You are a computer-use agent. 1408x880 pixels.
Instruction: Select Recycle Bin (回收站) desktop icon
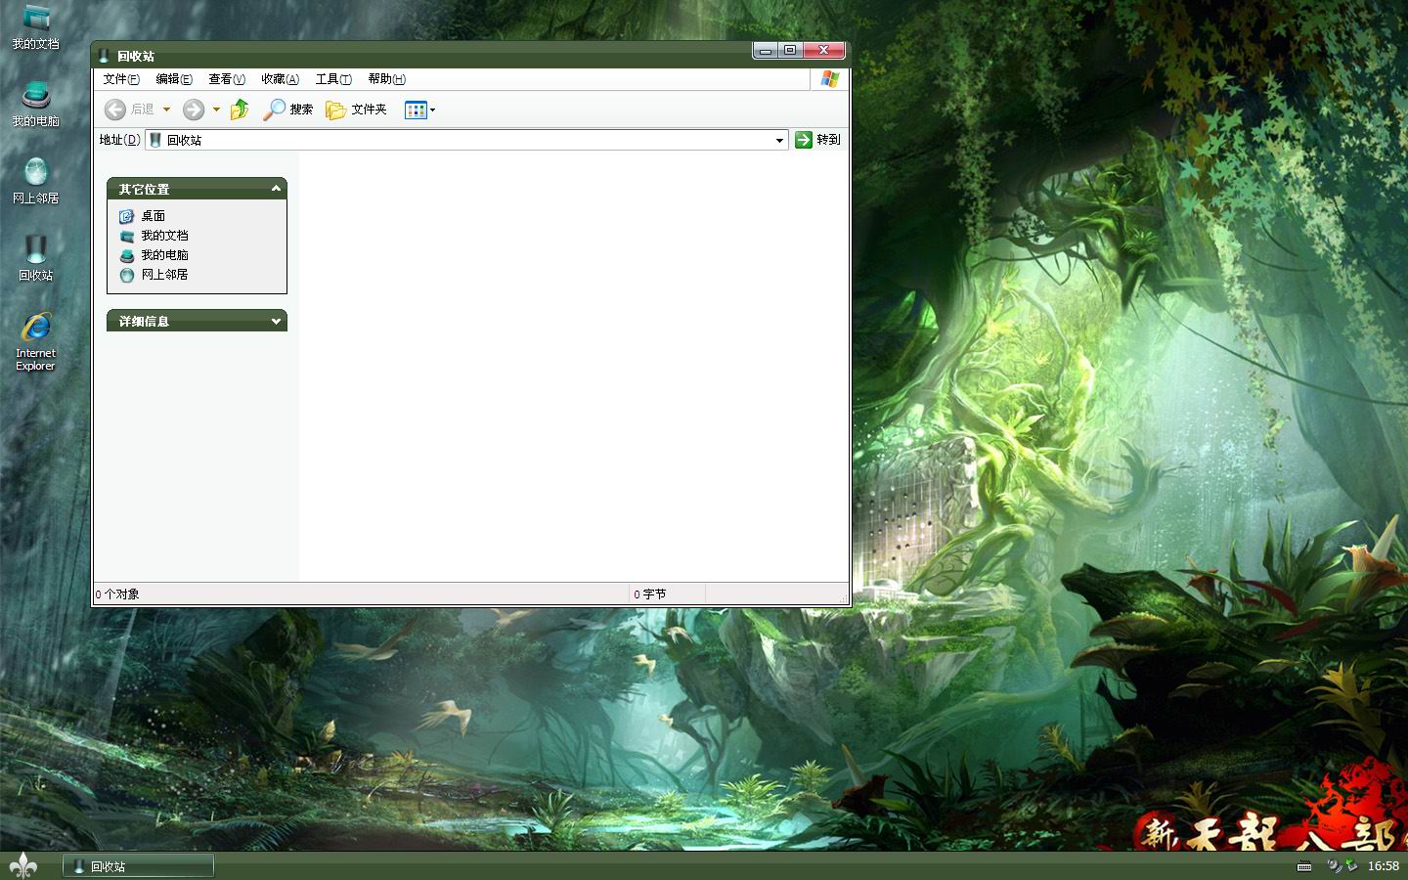[x=36, y=258]
